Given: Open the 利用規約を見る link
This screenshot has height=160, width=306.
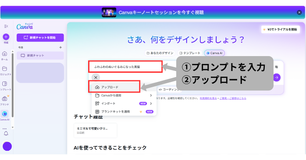Looking at the screenshot, I should [x=208, y=98].
